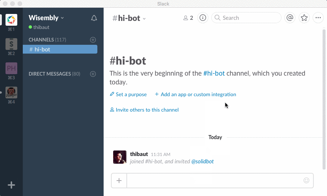Add a new workspace with plus icon

tap(11, 185)
